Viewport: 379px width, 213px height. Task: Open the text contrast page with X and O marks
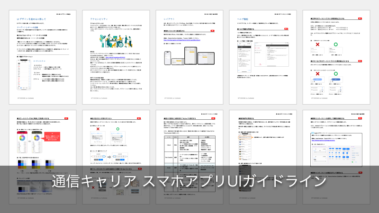336,57
